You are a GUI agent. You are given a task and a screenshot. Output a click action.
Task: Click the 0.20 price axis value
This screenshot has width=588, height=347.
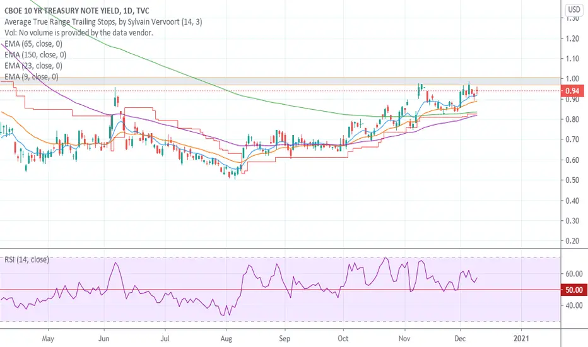coord(572,241)
